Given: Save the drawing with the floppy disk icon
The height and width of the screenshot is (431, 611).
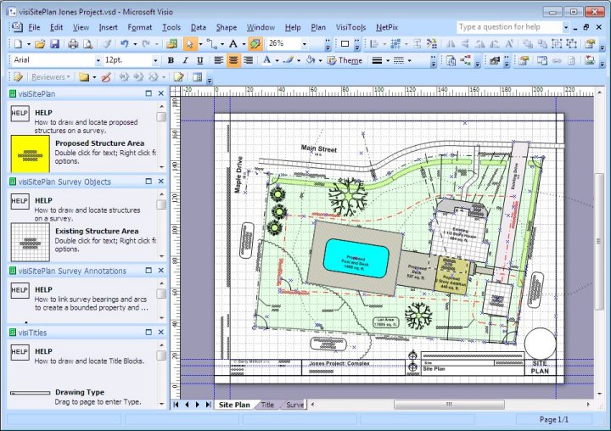Looking at the screenshot, I should coord(54,43).
